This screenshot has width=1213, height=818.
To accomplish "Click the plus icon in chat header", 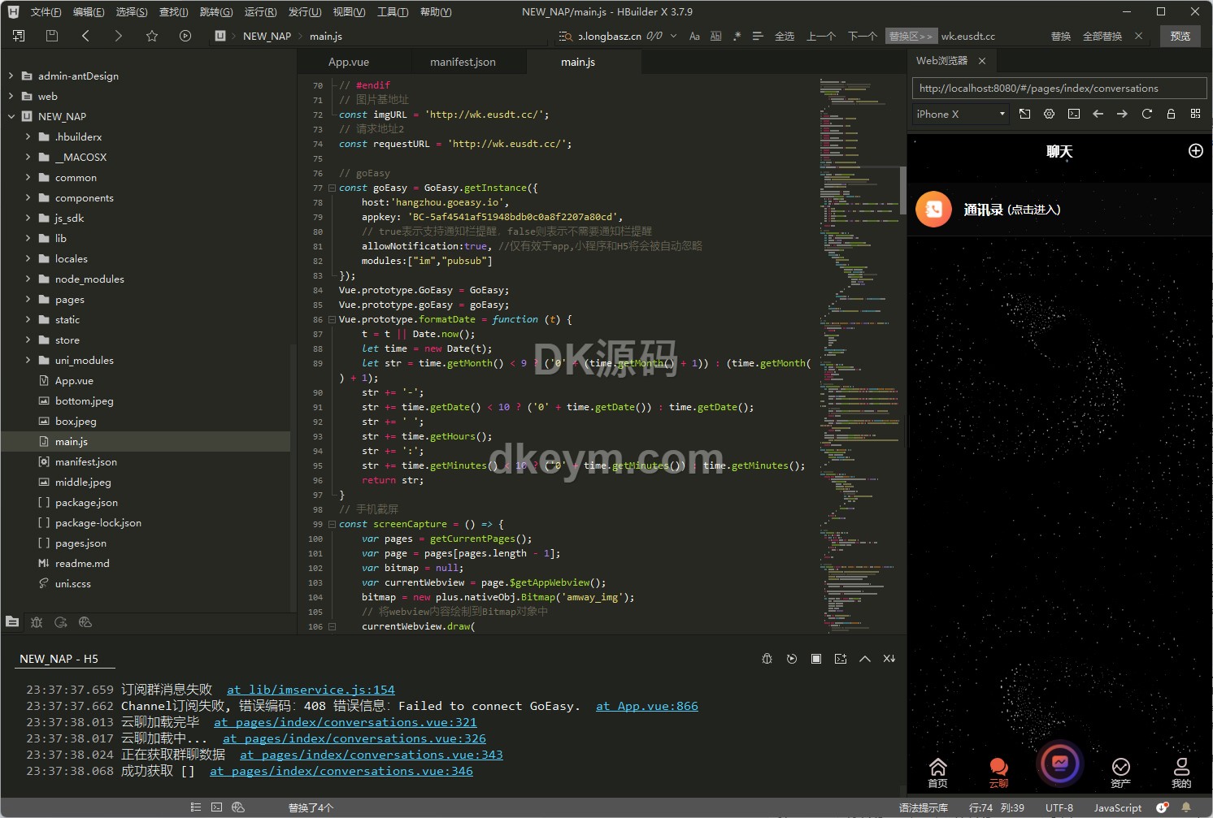I will click(1195, 151).
